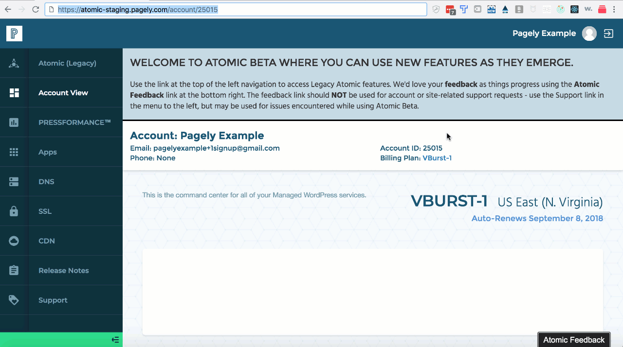Click the US East (N. Virginia) region text
Viewport: 623px width, 347px height.
click(550, 202)
